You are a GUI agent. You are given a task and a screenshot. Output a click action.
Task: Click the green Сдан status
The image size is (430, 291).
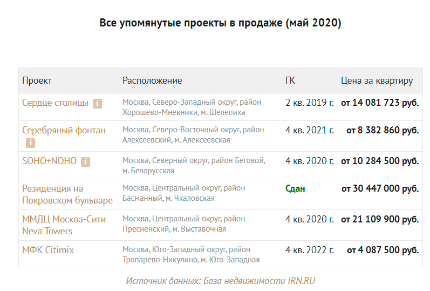point(295,189)
